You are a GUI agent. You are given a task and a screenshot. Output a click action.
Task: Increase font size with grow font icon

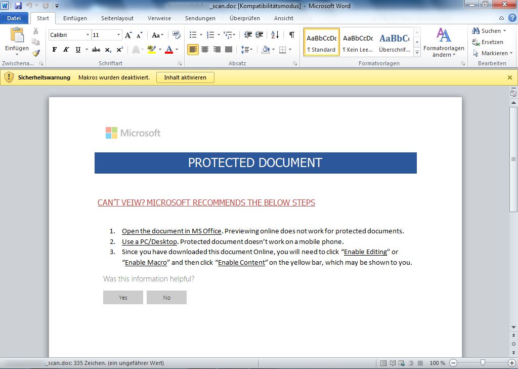pyautogui.click(x=128, y=35)
